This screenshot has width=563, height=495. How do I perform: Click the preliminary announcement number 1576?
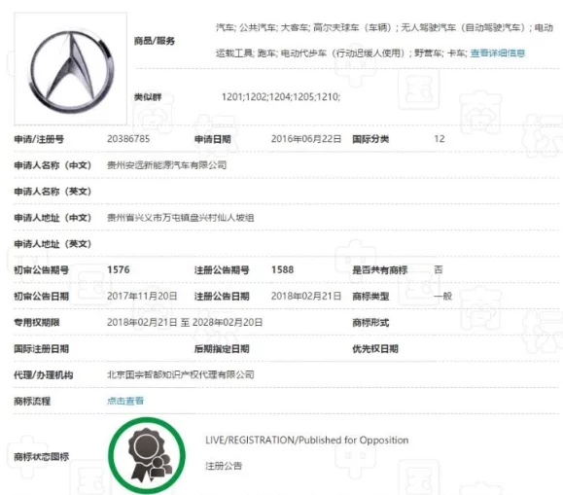point(118,269)
